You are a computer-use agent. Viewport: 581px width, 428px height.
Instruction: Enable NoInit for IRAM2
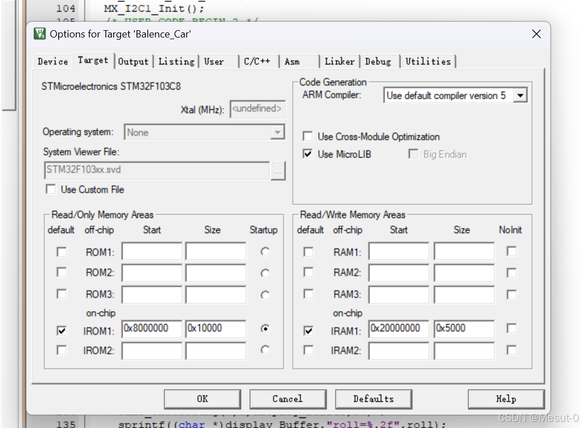tap(512, 350)
